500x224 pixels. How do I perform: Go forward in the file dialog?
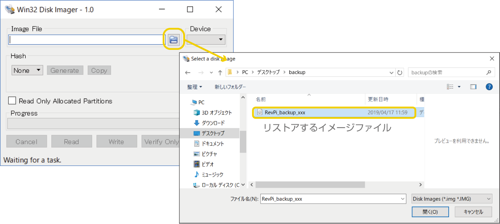(201, 73)
